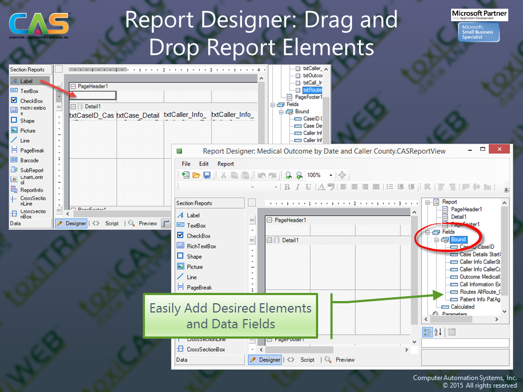
Task: Click the Save icon in the toolbar
Action: (x=207, y=175)
